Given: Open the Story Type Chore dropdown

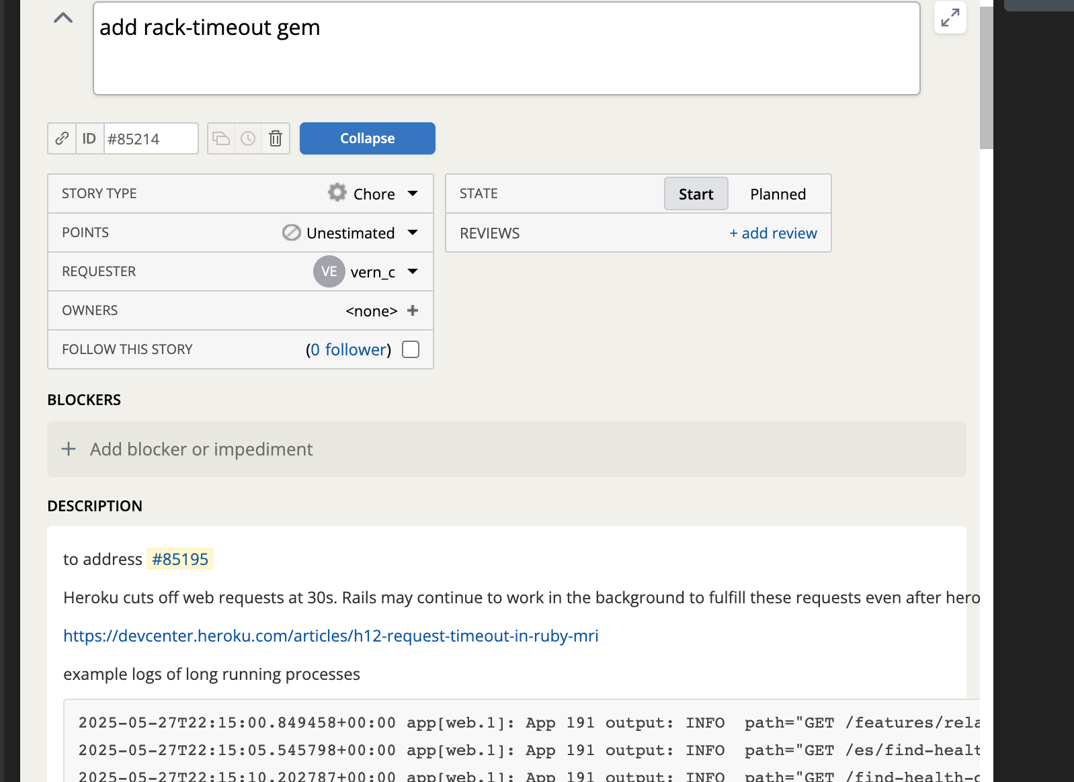Looking at the screenshot, I should pyautogui.click(x=373, y=193).
